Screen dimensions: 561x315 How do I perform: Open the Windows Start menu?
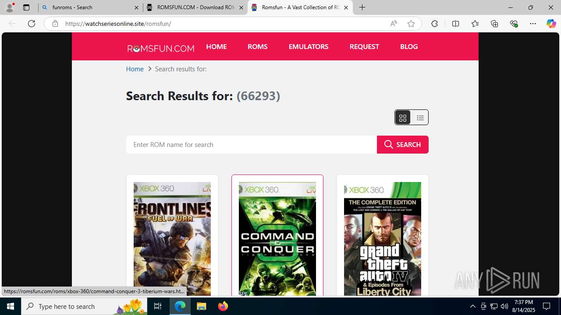[11, 306]
